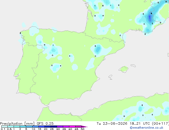Viewport: 169px width, 130px height.
Task: Click the date 'Tu 23-06-2026'
Action: click(112, 124)
